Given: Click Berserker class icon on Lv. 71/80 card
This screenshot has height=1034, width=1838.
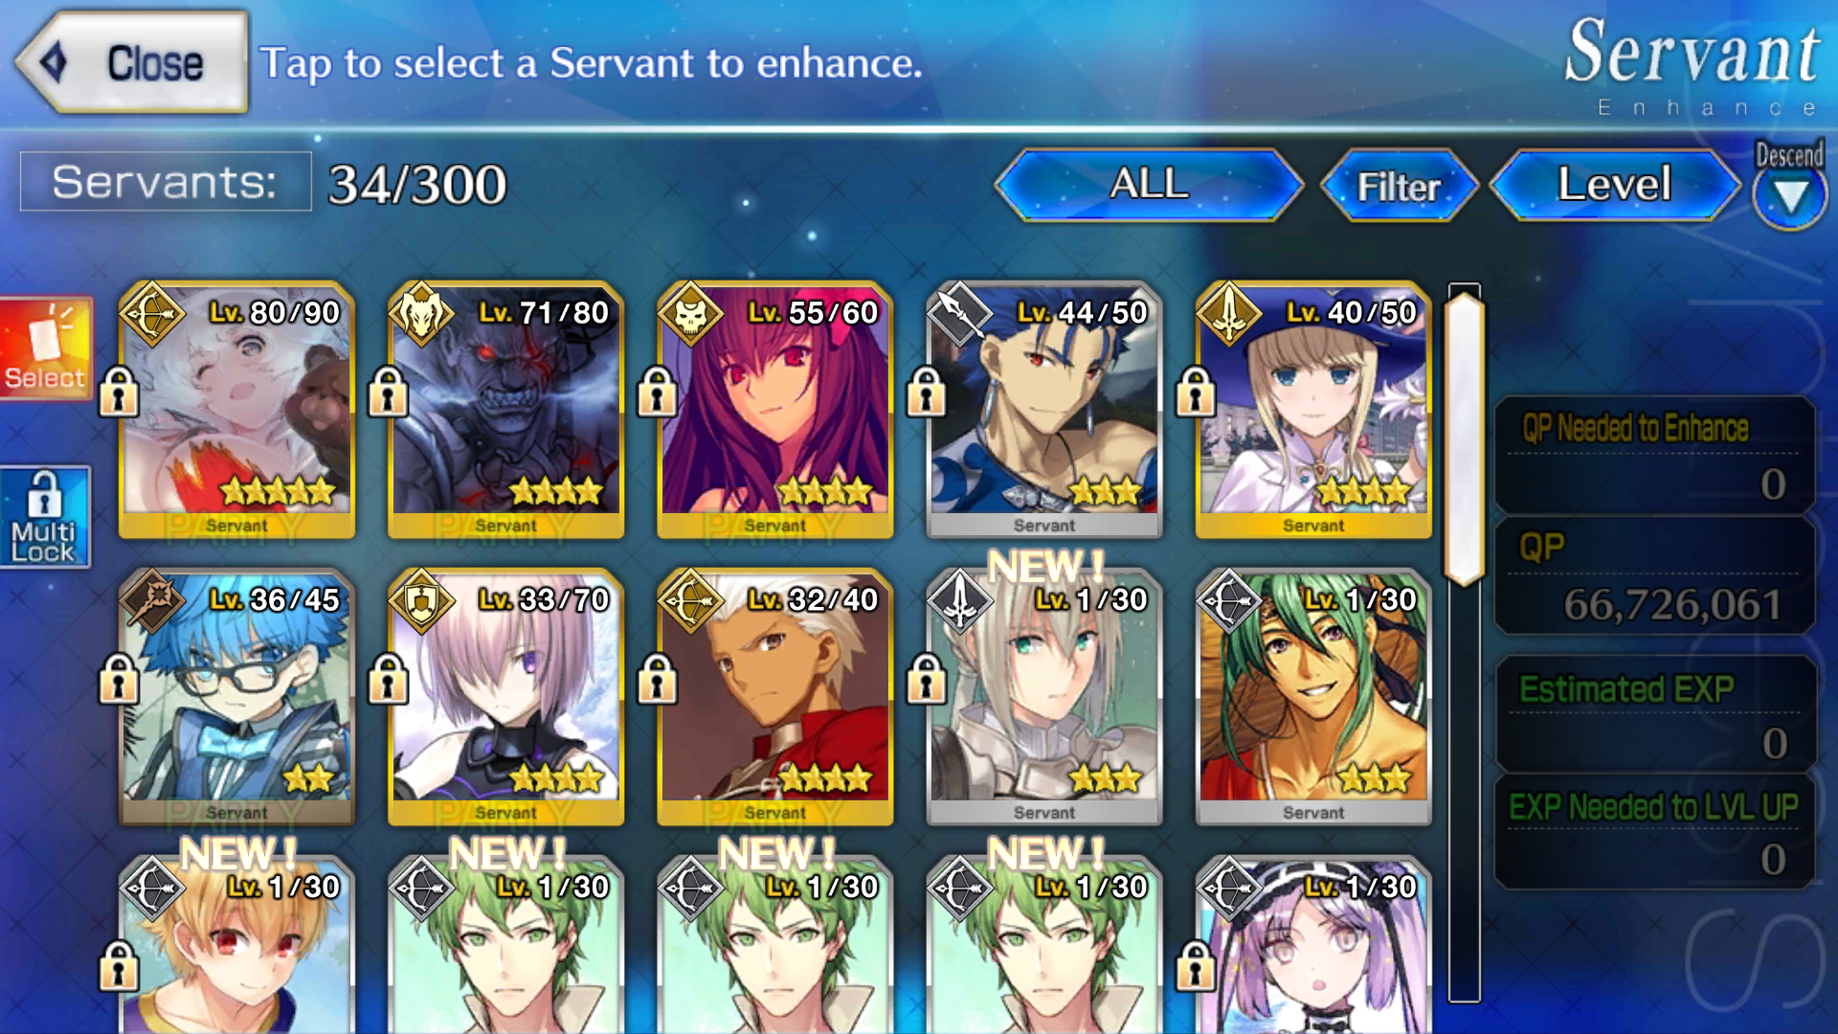Looking at the screenshot, I should point(420,313).
